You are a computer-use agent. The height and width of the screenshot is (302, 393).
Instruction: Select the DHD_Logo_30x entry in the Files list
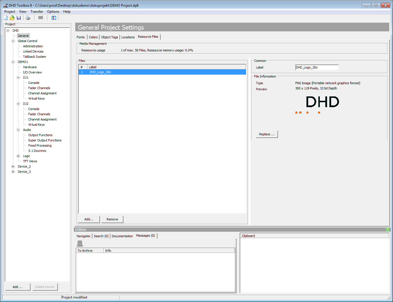[x=100, y=72]
